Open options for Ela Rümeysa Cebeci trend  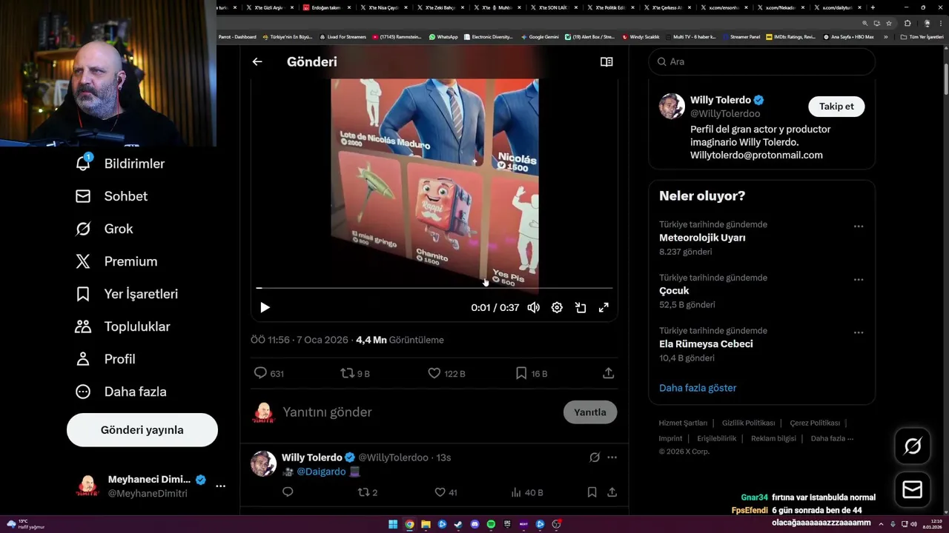pos(859,333)
